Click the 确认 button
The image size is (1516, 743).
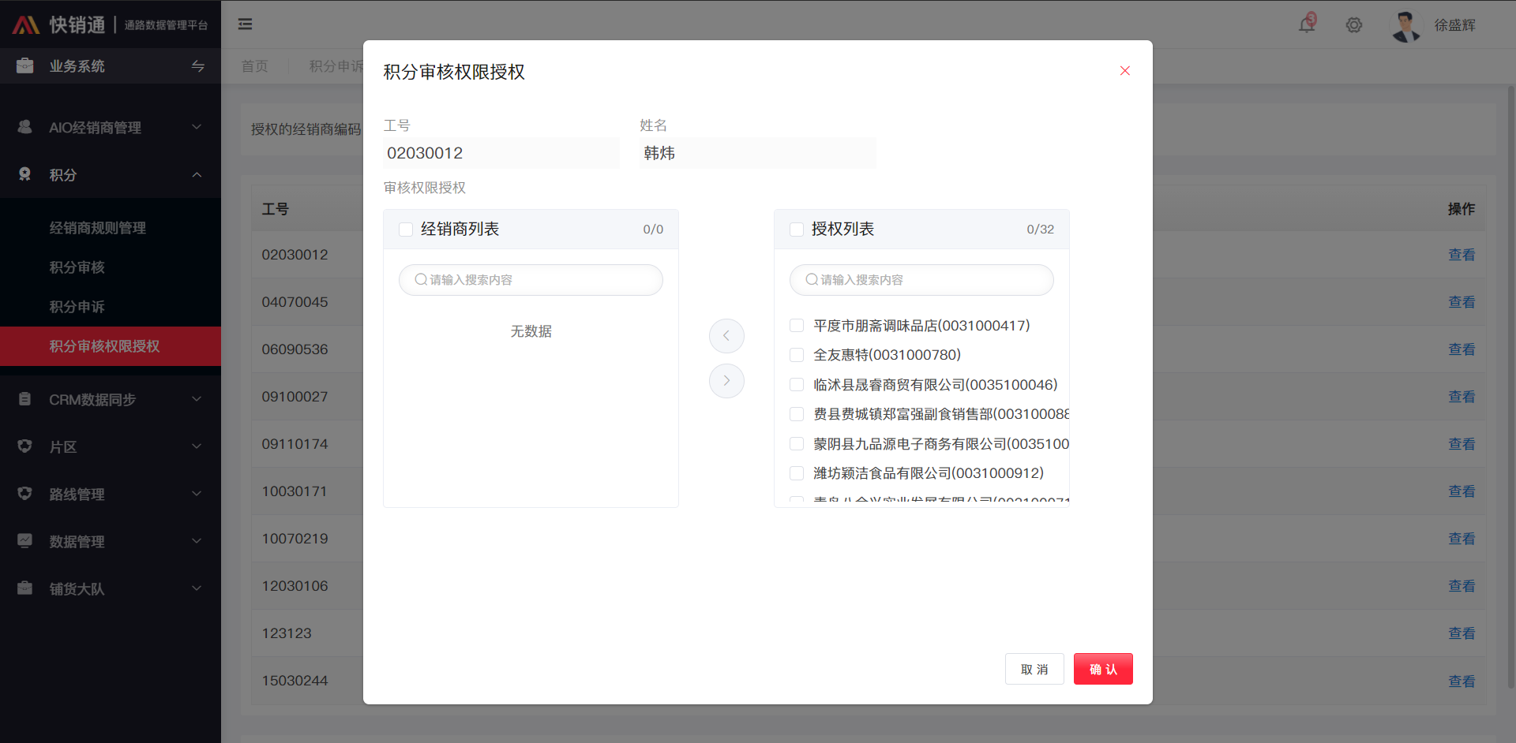point(1103,669)
